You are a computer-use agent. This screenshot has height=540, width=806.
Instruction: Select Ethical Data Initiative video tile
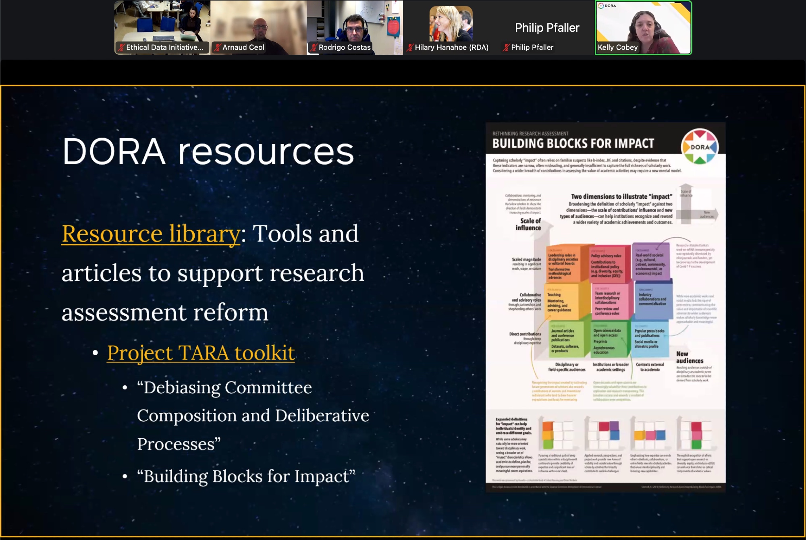162,22
